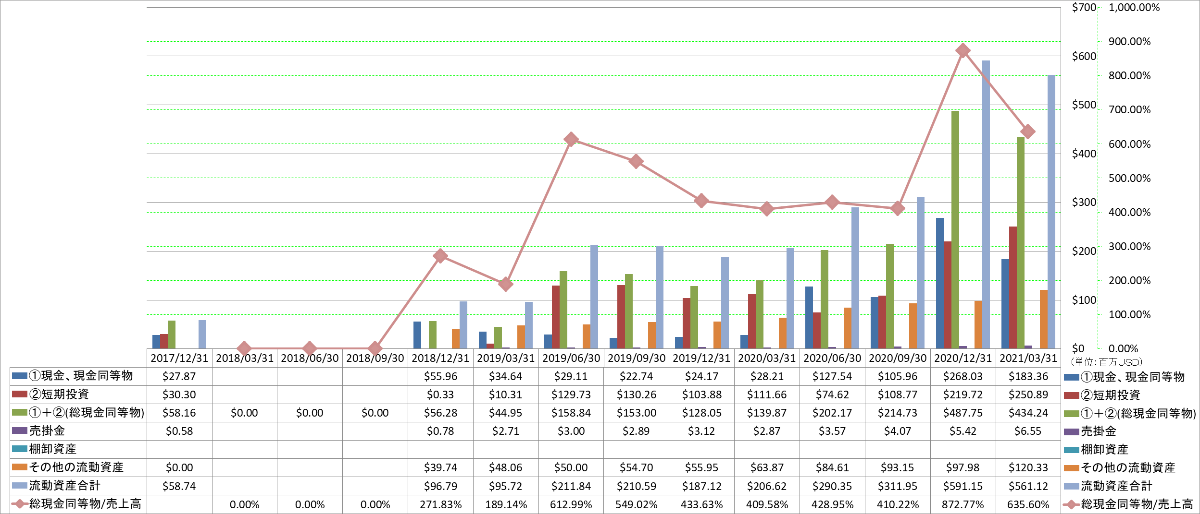Click the line marker at 2019/06/30

pyautogui.click(x=571, y=140)
